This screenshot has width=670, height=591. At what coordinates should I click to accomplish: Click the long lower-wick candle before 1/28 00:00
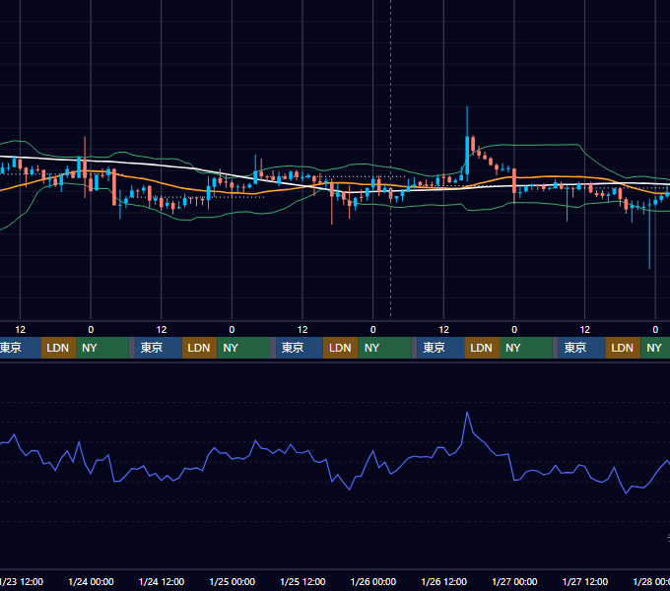tap(649, 236)
